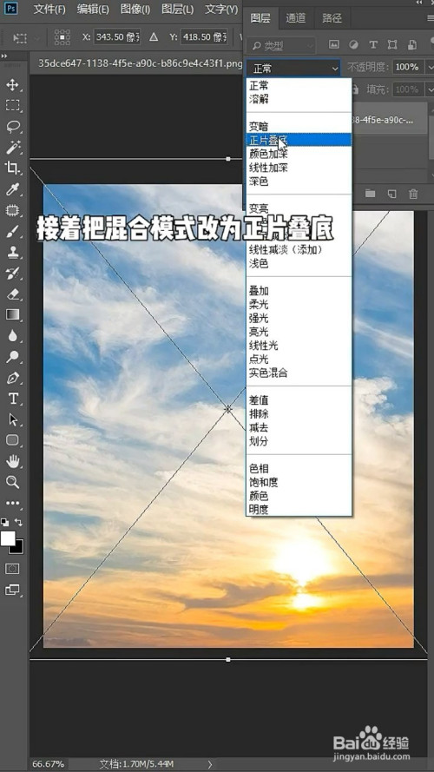Select the Zoom magnifier tool
This screenshot has width=434, height=772.
tap(12, 482)
